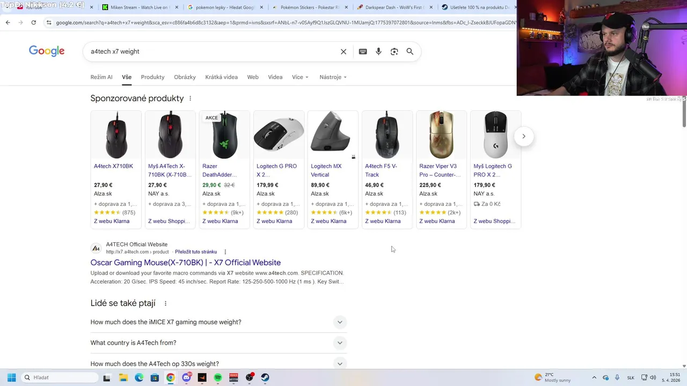Search by image with Google Lens icon
Screen dimensions: 687x386
[x=394, y=51]
